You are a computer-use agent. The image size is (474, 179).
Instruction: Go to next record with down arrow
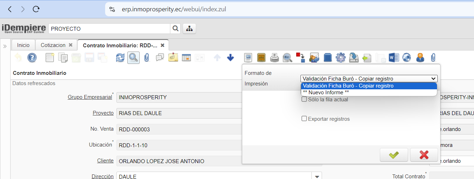click(x=230, y=58)
